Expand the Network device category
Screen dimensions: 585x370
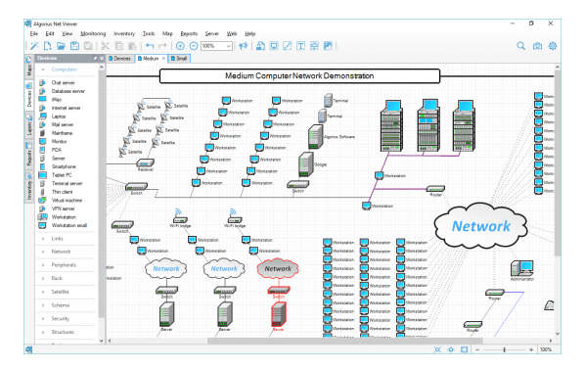click(61, 252)
